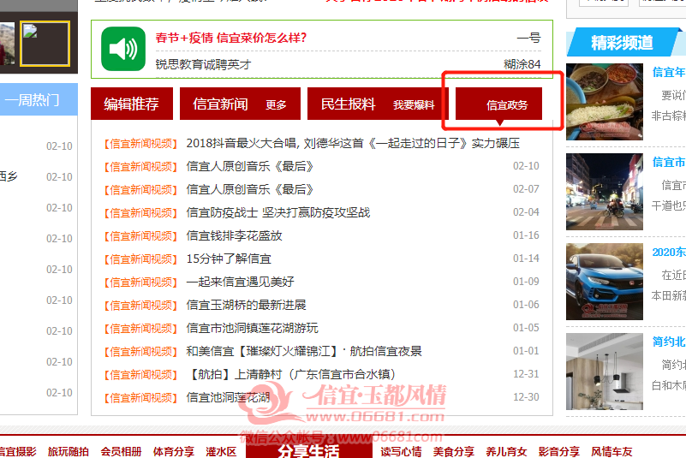Click 更多 next to 信宜新闻
This screenshot has width=686, height=458.
(276, 105)
